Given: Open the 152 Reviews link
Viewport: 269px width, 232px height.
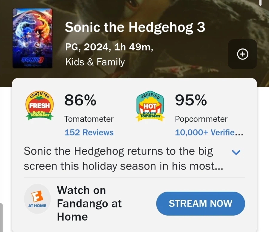Looking at the screenshot, I should (89, 132).
